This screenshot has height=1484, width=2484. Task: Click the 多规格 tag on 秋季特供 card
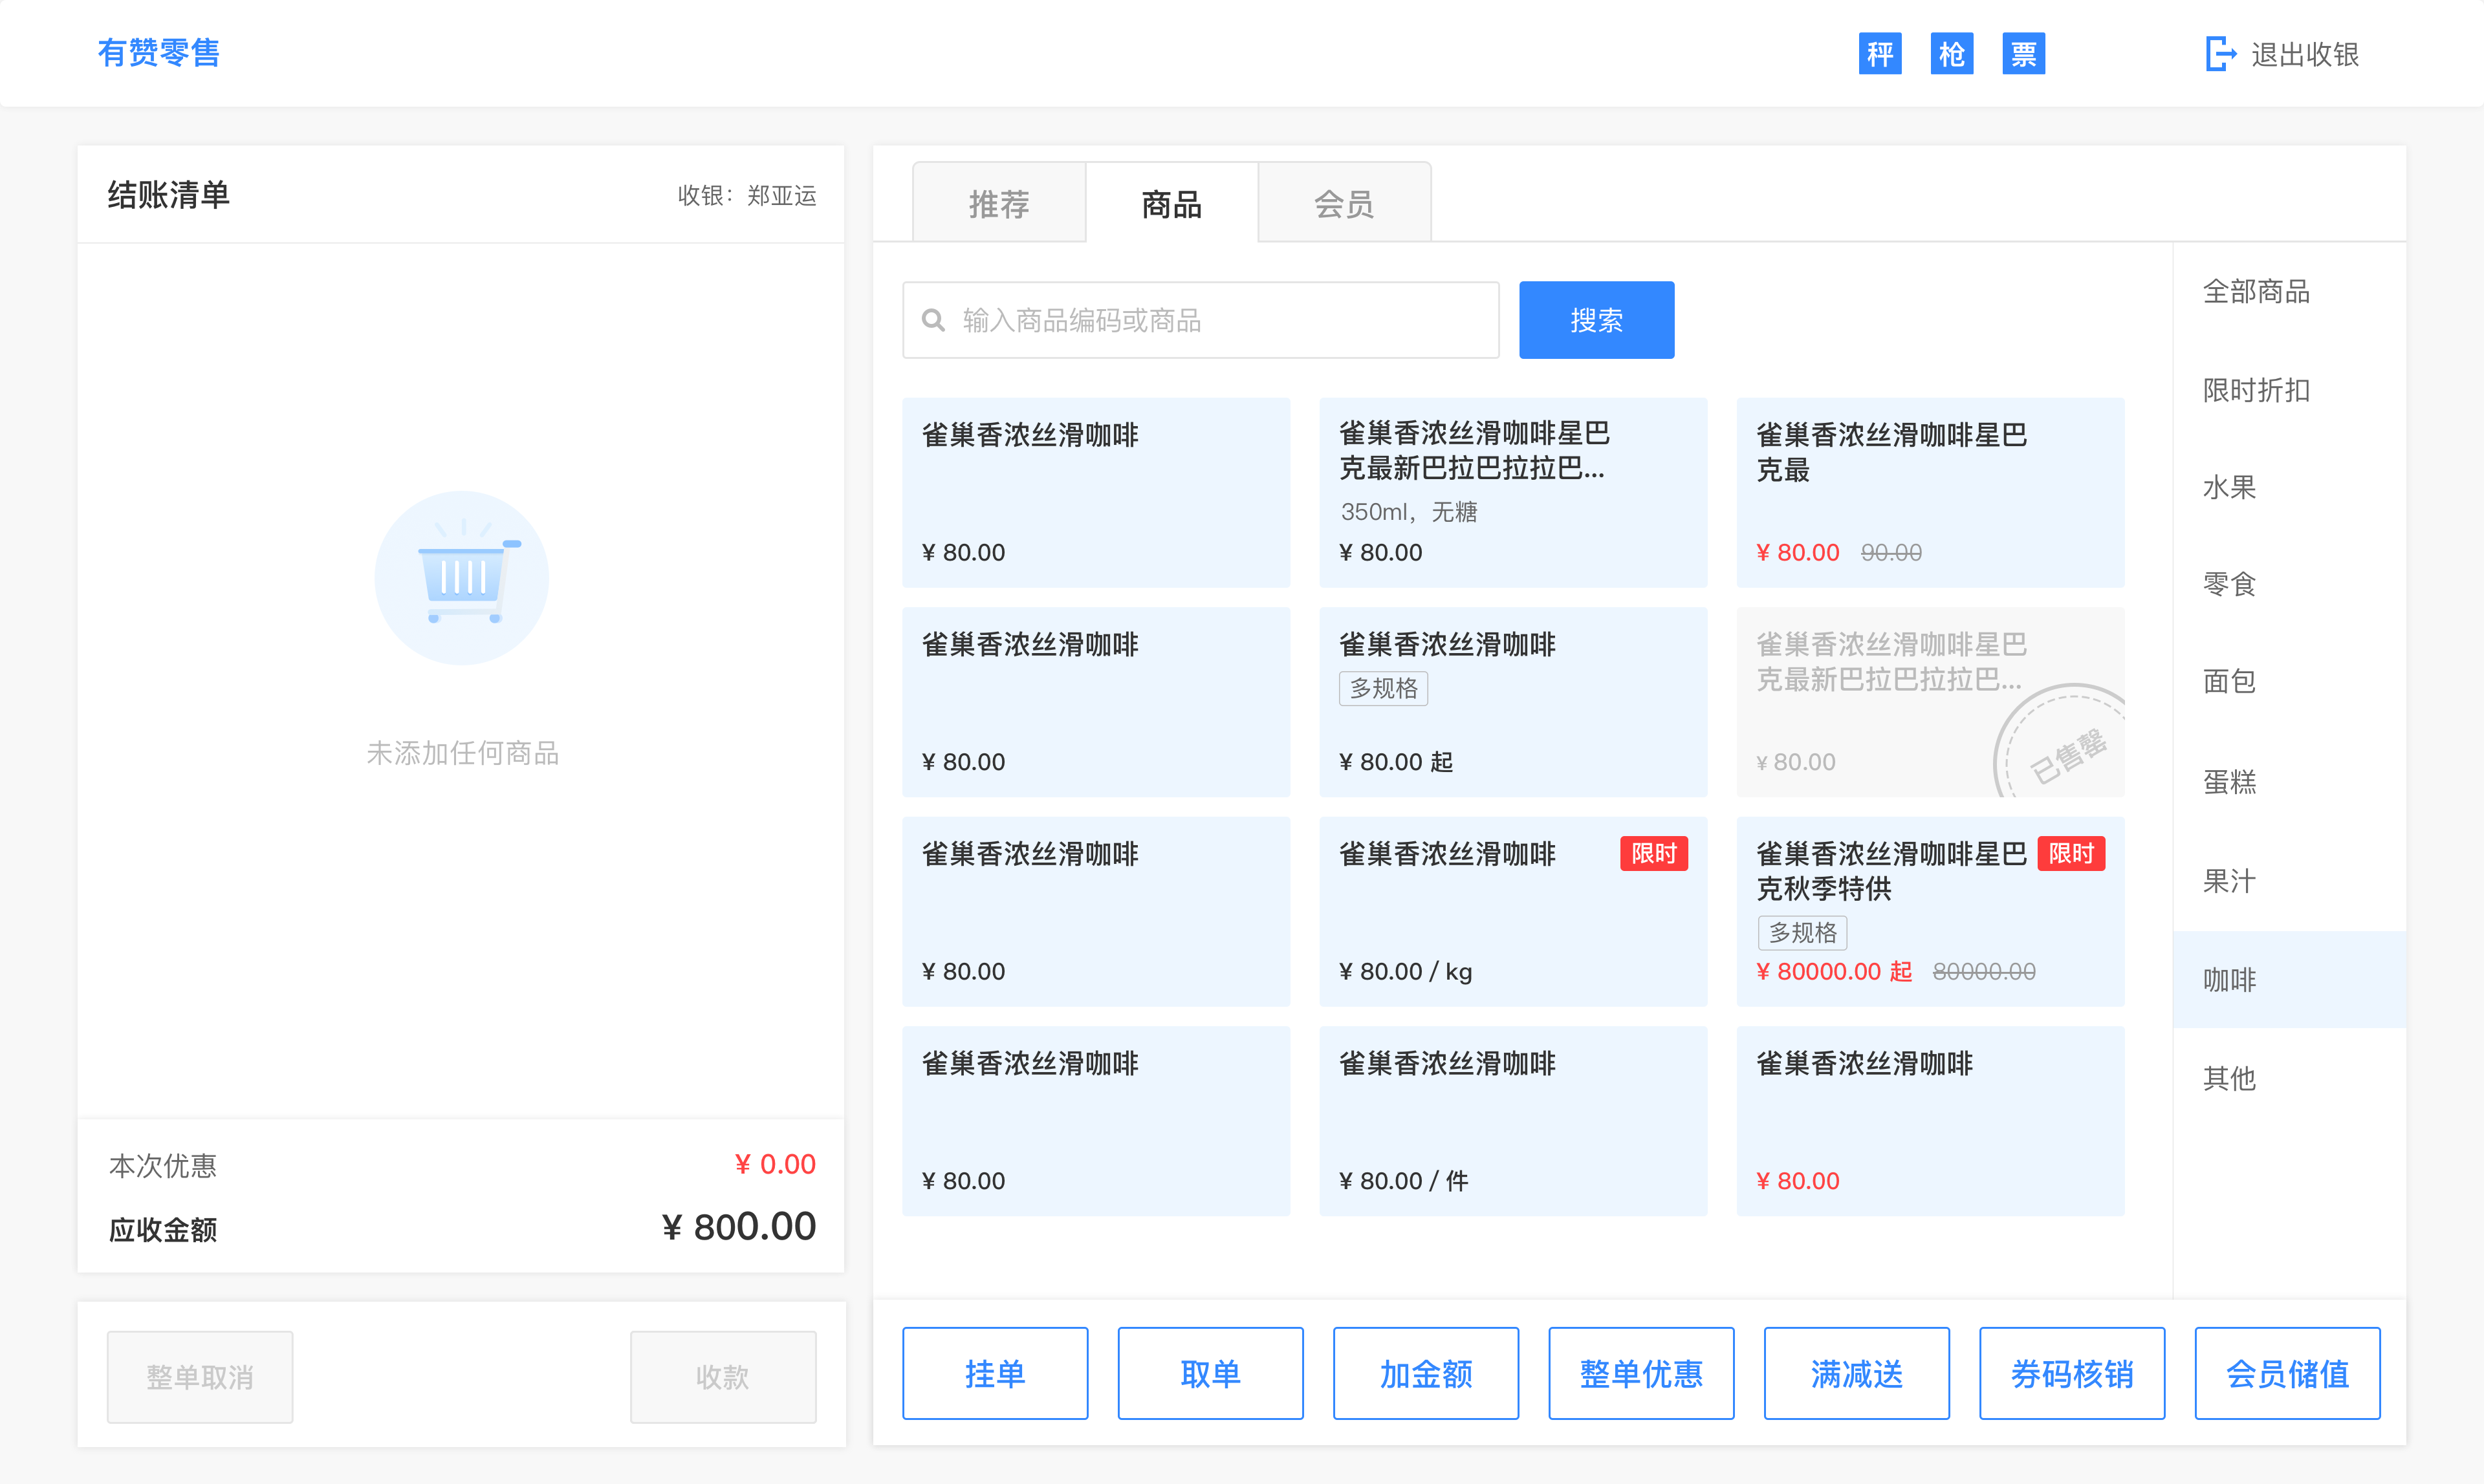coord(1802,932)
